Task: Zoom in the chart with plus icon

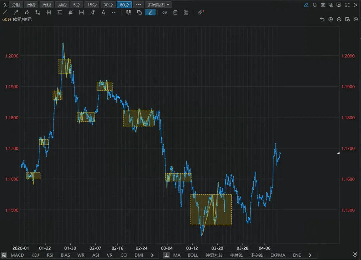Action: [x=331, y=20]
